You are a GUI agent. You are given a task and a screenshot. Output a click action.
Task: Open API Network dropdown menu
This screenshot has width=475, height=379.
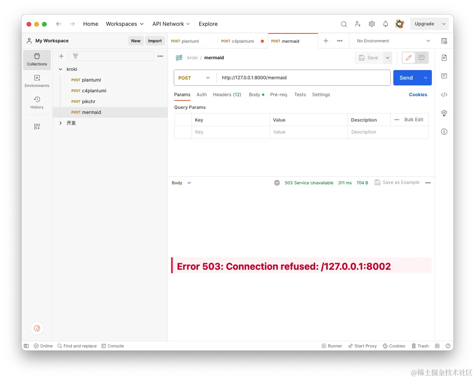[171, 24]
